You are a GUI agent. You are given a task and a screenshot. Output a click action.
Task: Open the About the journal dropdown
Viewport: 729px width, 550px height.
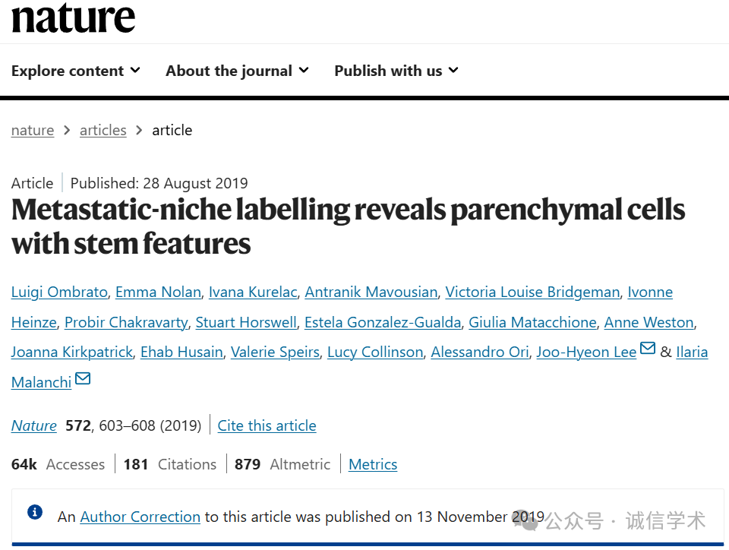coord(237,71)
